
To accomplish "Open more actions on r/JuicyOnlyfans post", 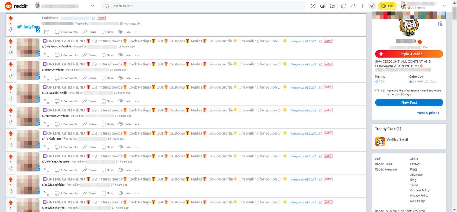I will click(x=137, y=78).
